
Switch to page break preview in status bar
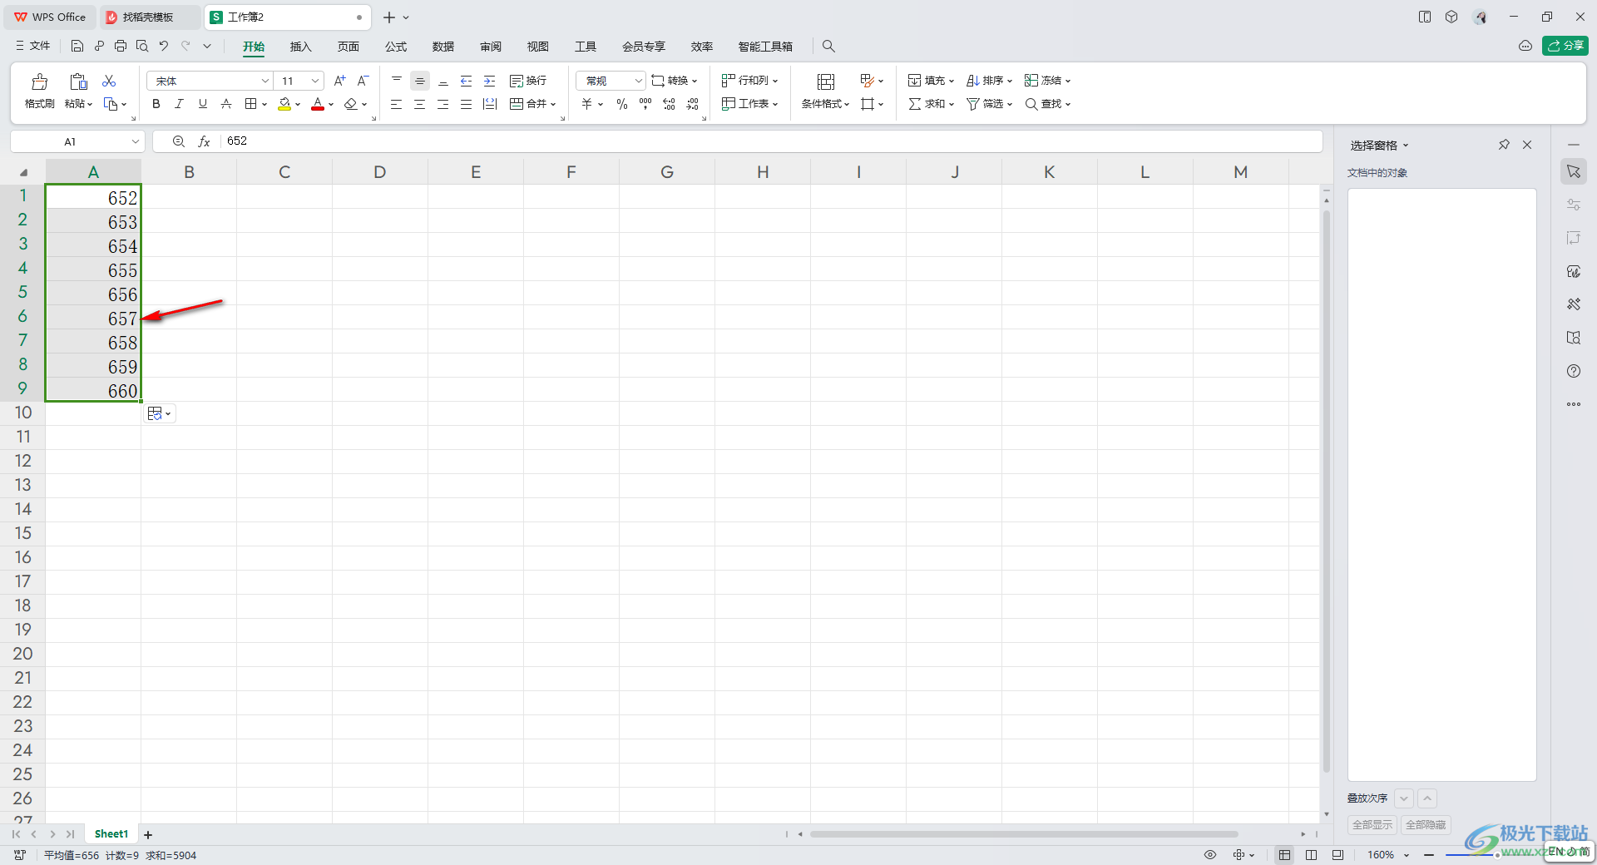pyautogui.click(x=1312, y=855)
